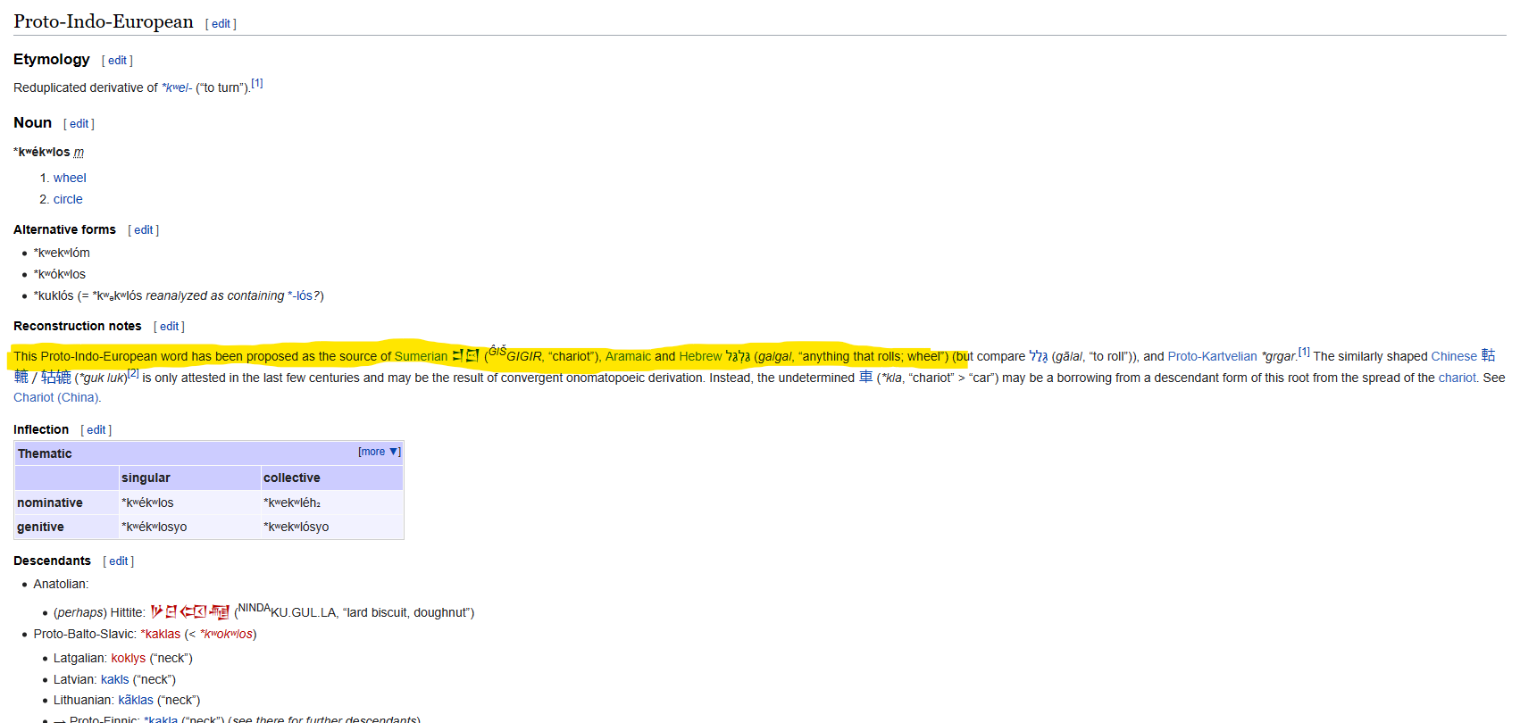Click the genitive row header

66,527
